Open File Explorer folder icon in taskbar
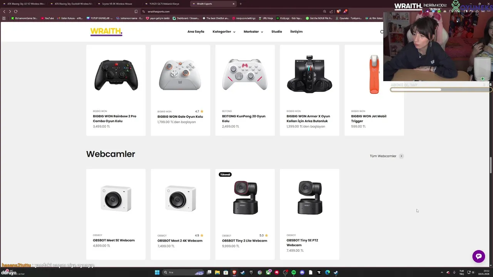 coord(217,272)
